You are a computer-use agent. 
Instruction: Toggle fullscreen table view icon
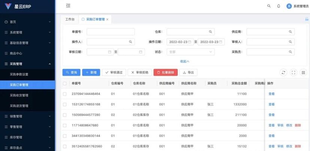[294, 73]
